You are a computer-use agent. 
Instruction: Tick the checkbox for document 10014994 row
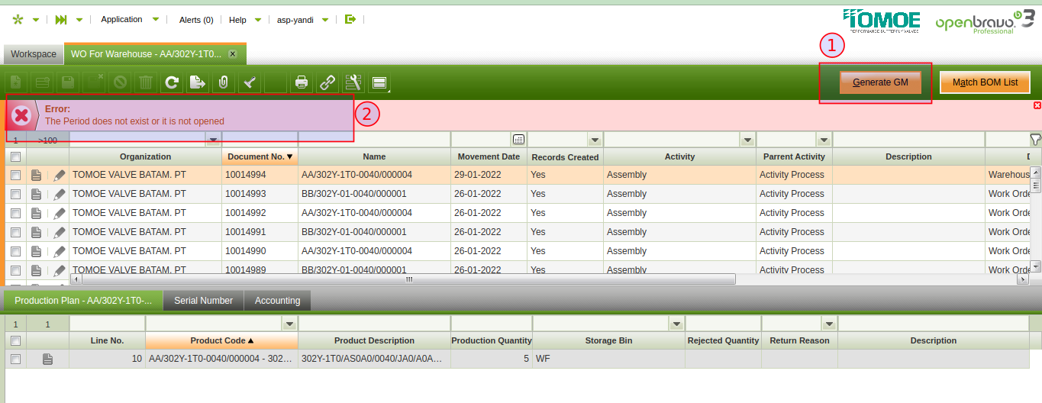[x=15, y=175]
